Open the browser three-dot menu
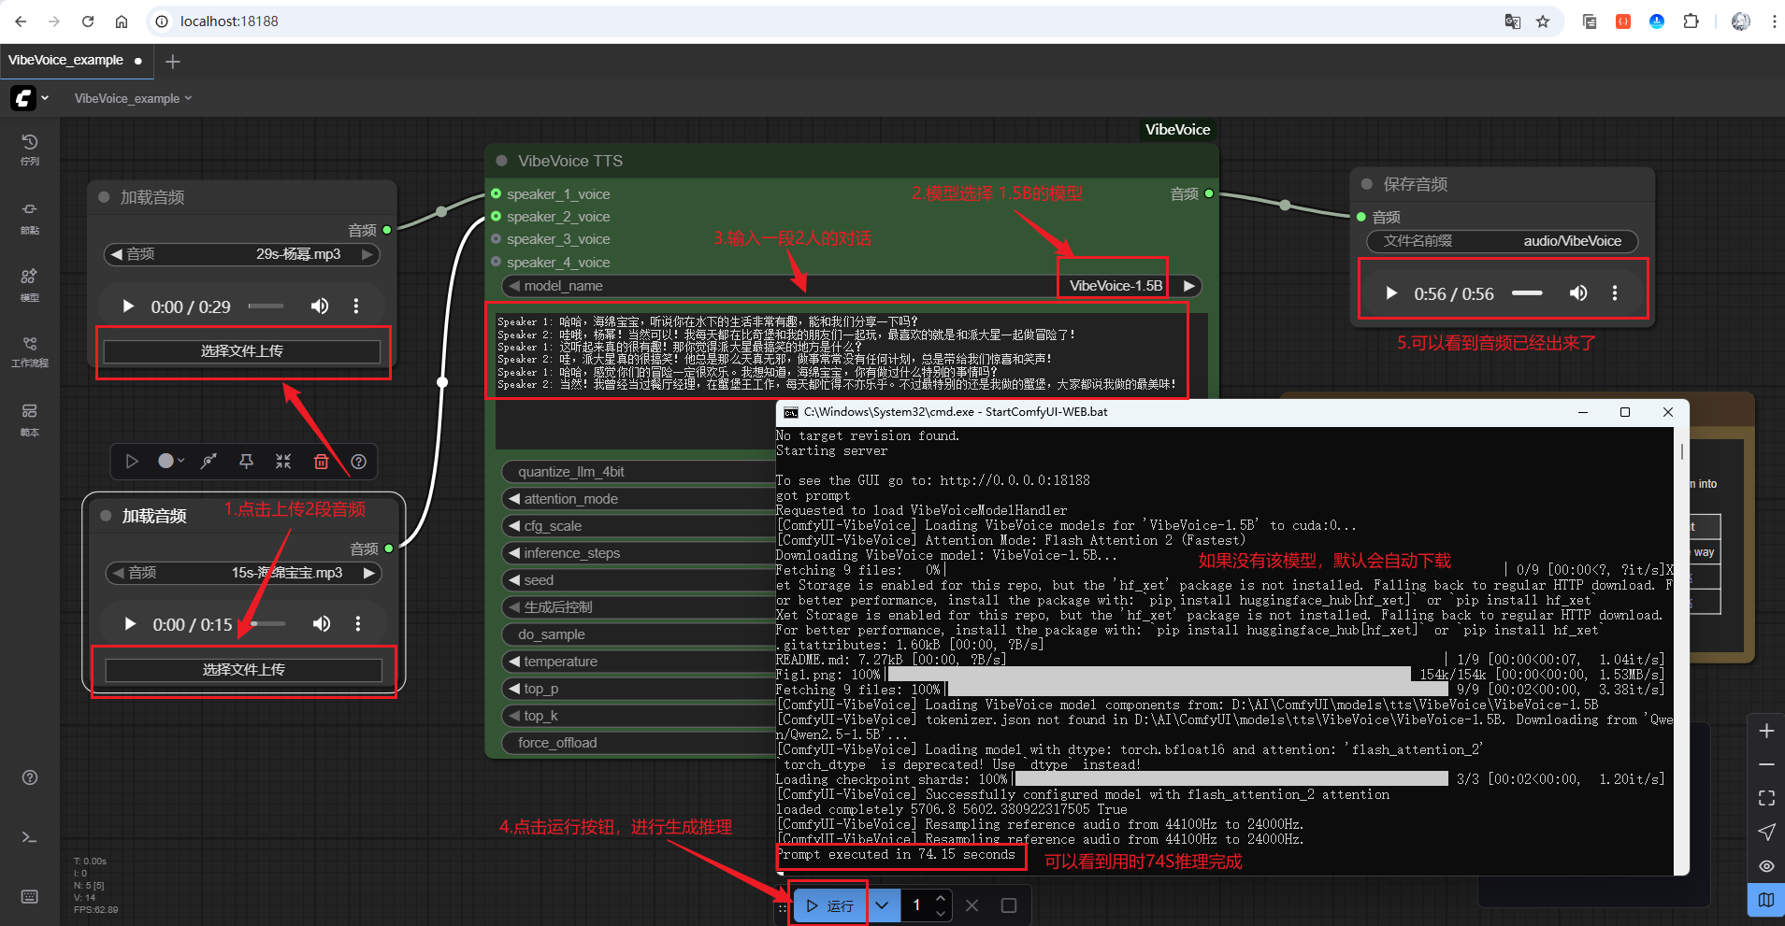Image resolution: width=1785 pixels, height=926 pixels. (1774, 21)
